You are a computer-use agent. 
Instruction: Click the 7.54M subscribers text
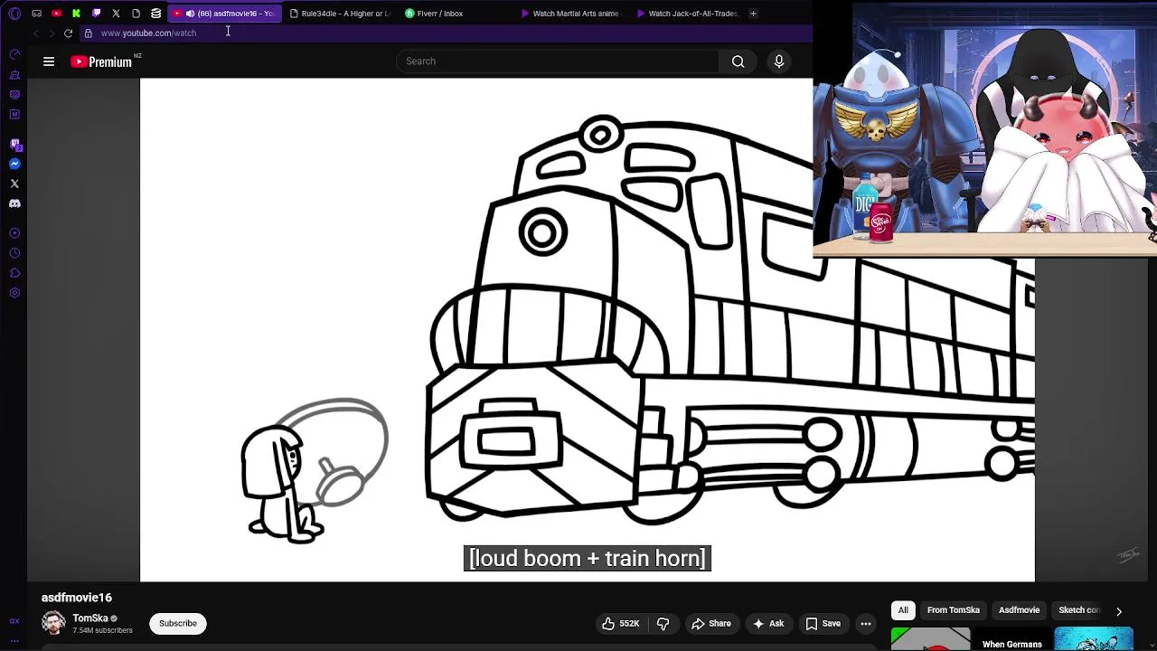[103, 630]
